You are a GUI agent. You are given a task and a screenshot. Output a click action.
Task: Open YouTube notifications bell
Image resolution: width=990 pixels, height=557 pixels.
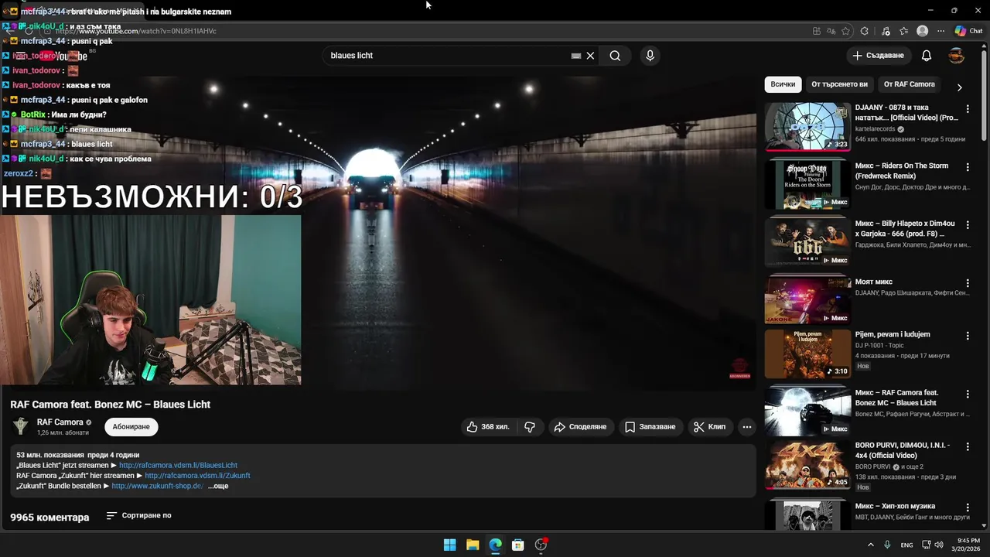(x=927, y=56)
